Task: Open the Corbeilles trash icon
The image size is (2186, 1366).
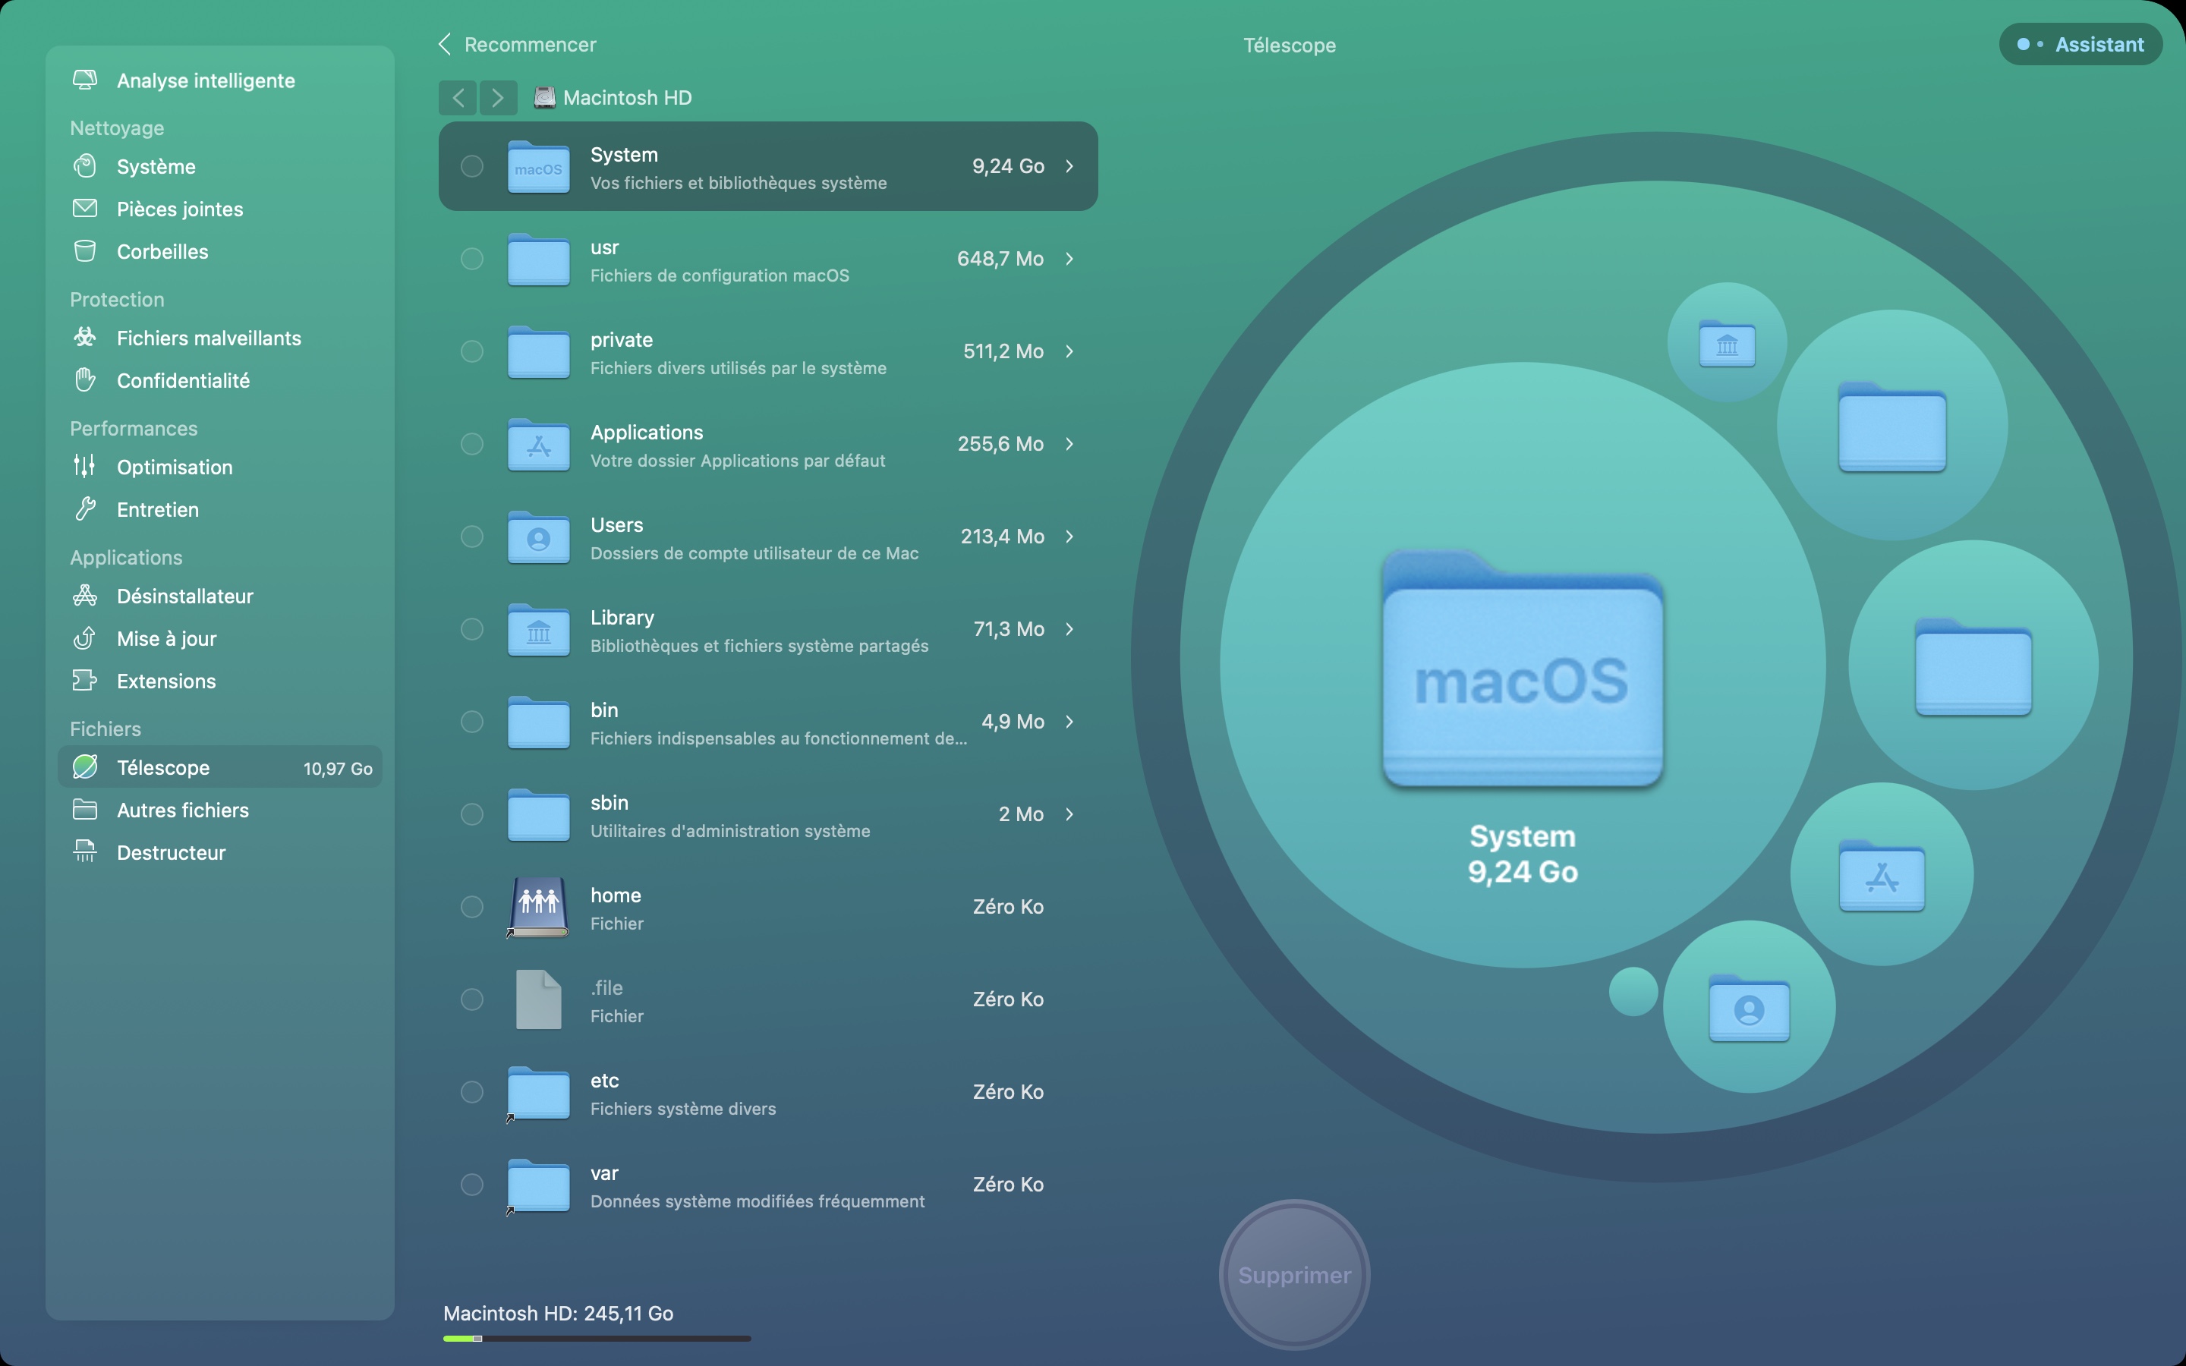Action: click(85, 251)
